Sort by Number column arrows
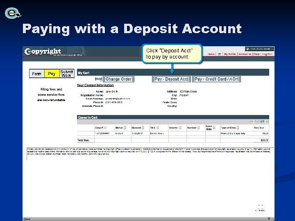This screenshot has width=295, height=221. coord(198,128)
